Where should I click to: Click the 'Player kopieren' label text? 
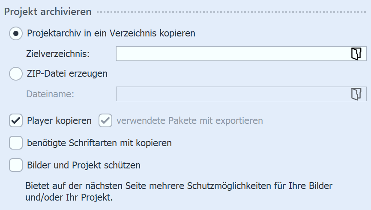[59, 121]
